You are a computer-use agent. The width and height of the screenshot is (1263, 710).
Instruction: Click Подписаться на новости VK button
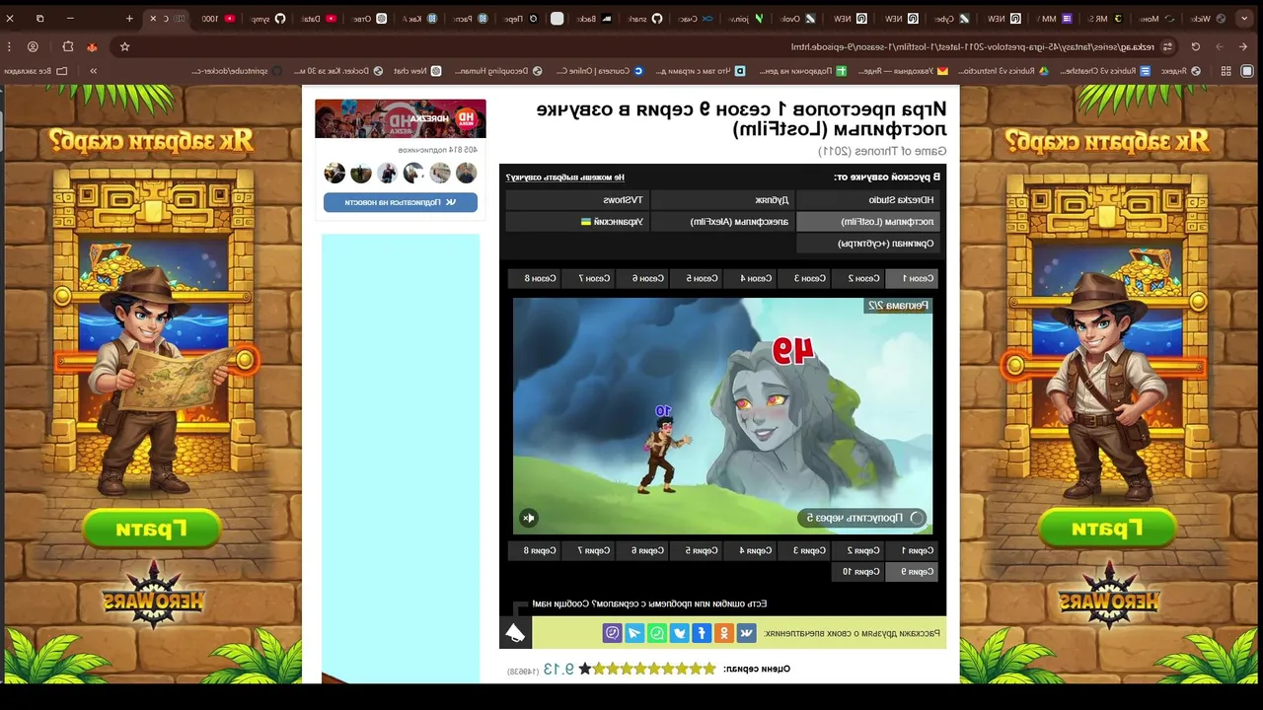(x=401, y=202)
